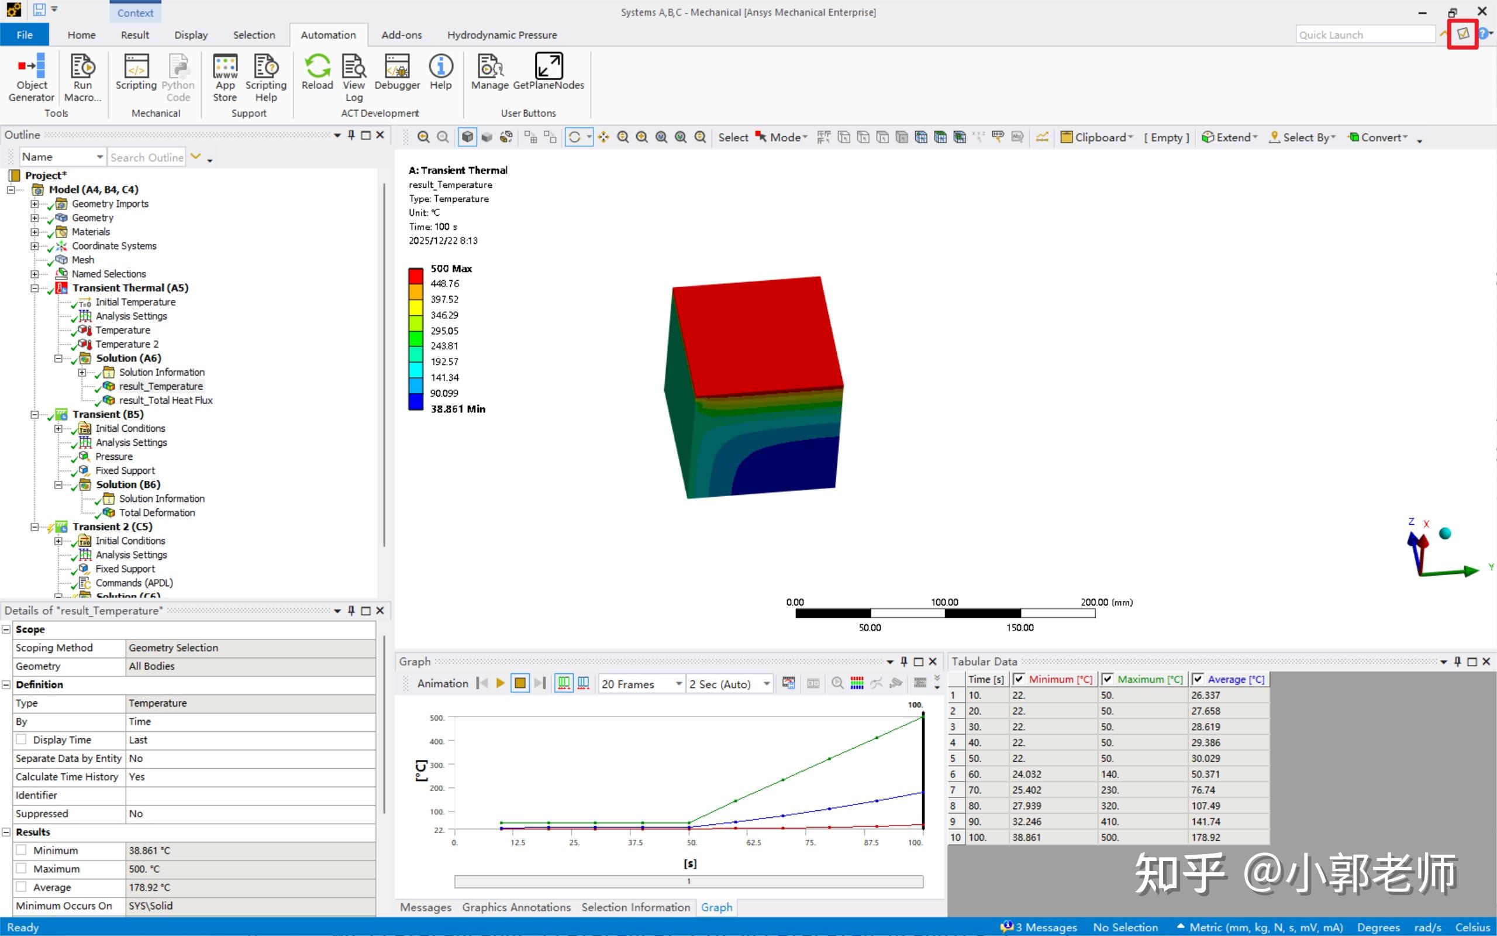1497x936 pixels.
Task: Open the File menu
Action: point(25,35)
